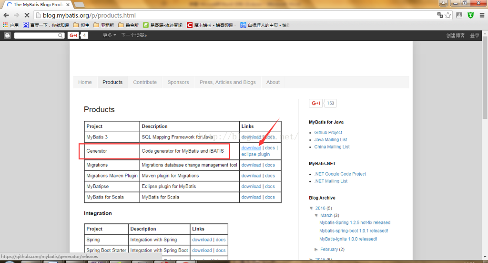This screenshot has width=488, height=263.
Task: Open Mybatis-Spring 1.2.5 hot-fix released post
Action: point(355,222)
